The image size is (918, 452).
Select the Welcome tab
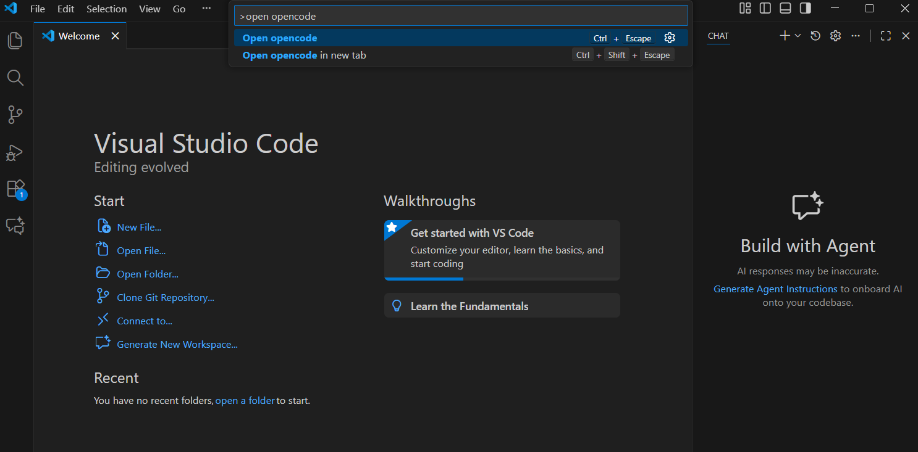tap(80, 36)
